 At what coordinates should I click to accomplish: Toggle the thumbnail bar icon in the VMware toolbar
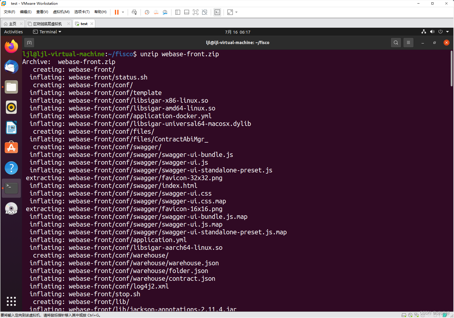(x=187, y=12)
